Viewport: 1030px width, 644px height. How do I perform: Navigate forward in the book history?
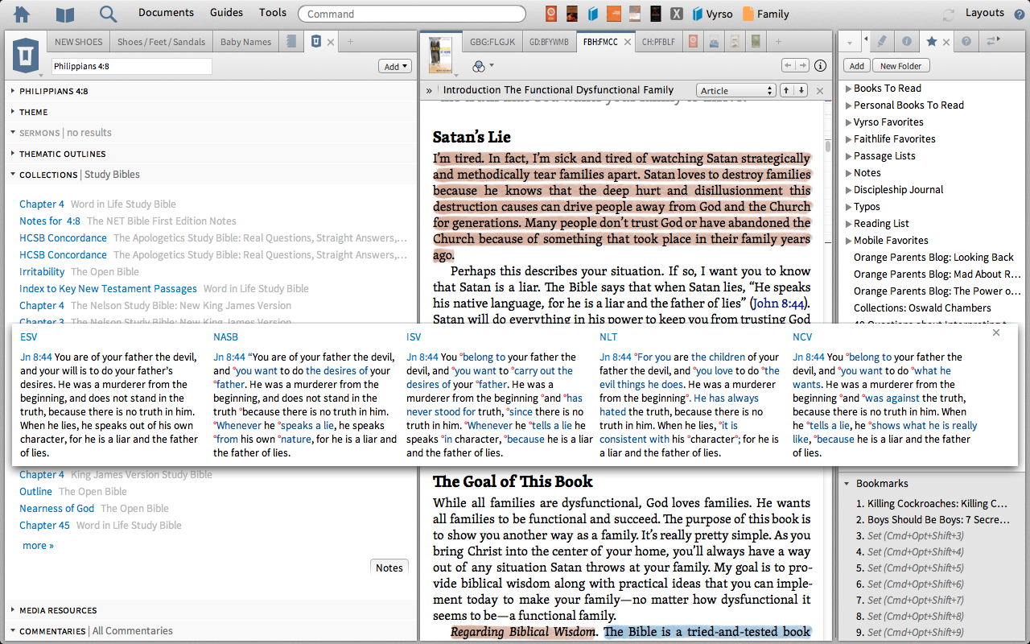[x=802, y=66]
